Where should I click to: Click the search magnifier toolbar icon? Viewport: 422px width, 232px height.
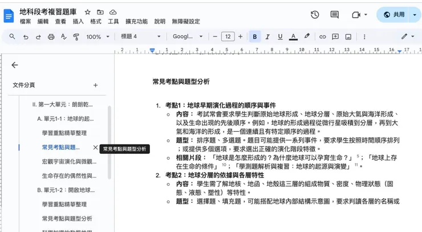pos(12,36)
